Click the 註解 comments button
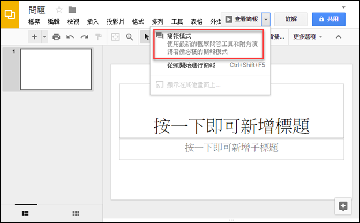 (291, 19)
